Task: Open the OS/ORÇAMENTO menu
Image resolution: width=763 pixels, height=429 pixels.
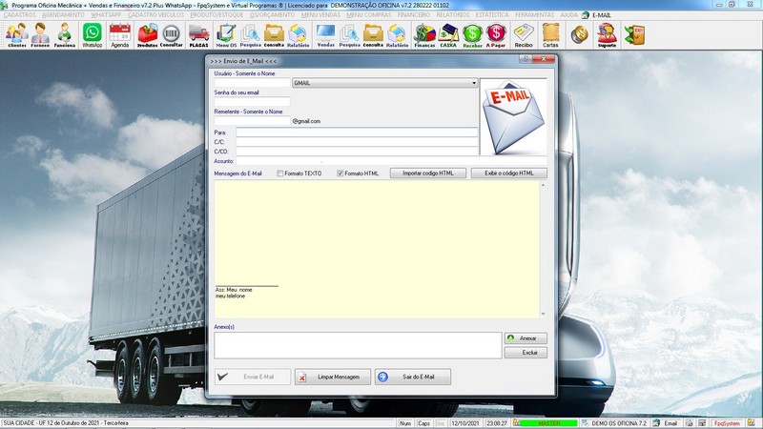Action: point(272,15)
